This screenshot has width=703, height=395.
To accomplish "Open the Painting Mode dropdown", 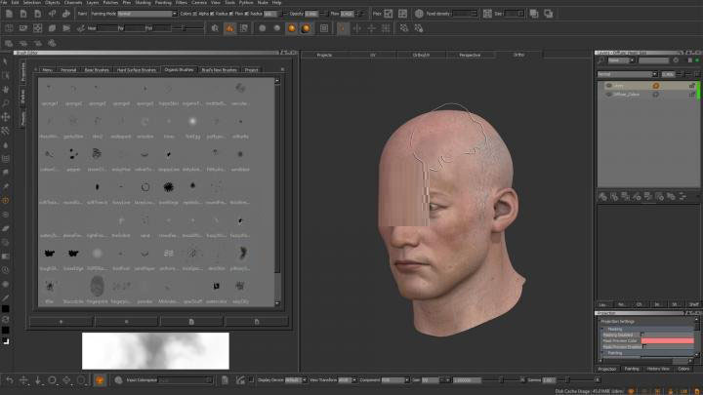I will coord(147,14).
